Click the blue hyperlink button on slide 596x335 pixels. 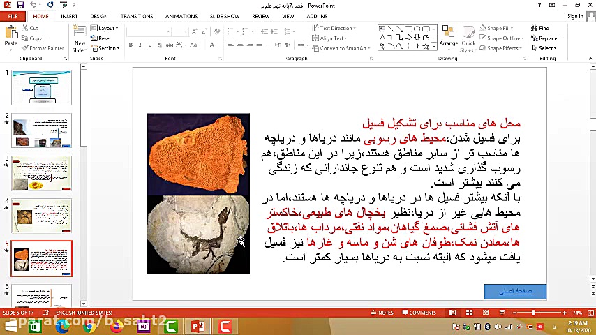tap(515, 292)
